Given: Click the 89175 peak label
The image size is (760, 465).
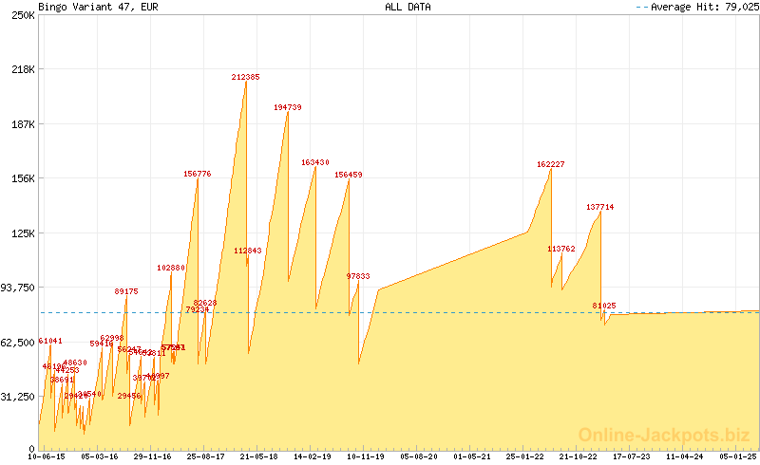Looking at the screenshot, I should pyautogui.click(x=126, y=291).
